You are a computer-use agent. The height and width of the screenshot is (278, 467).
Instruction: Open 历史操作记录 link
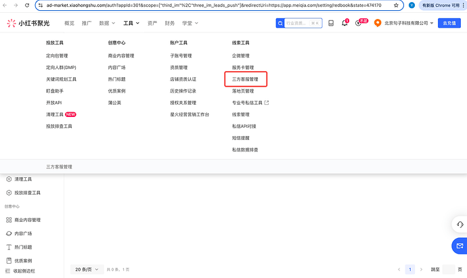tap(183, 91)
